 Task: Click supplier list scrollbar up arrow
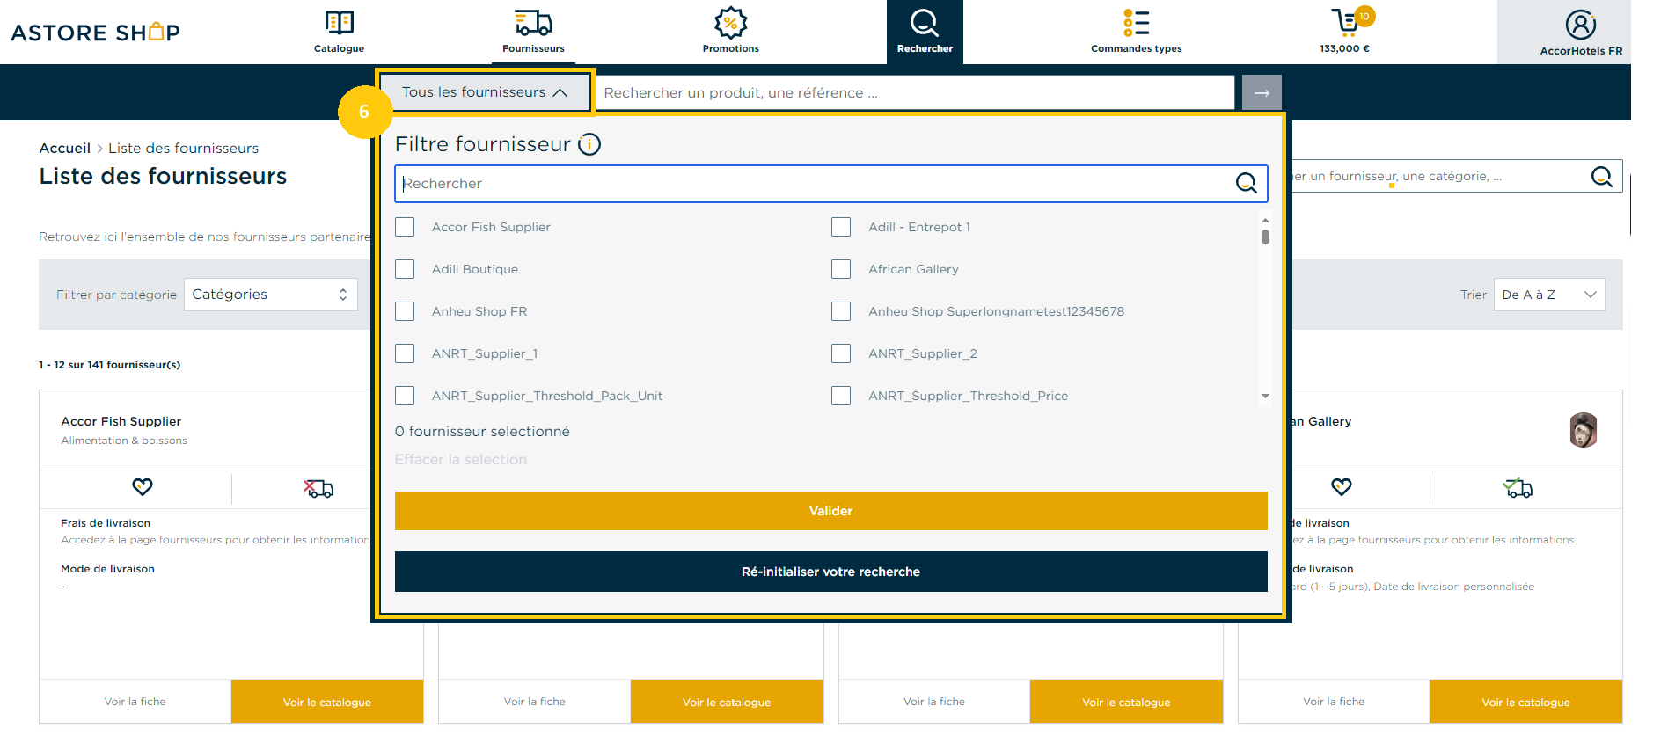[1265, 220]
